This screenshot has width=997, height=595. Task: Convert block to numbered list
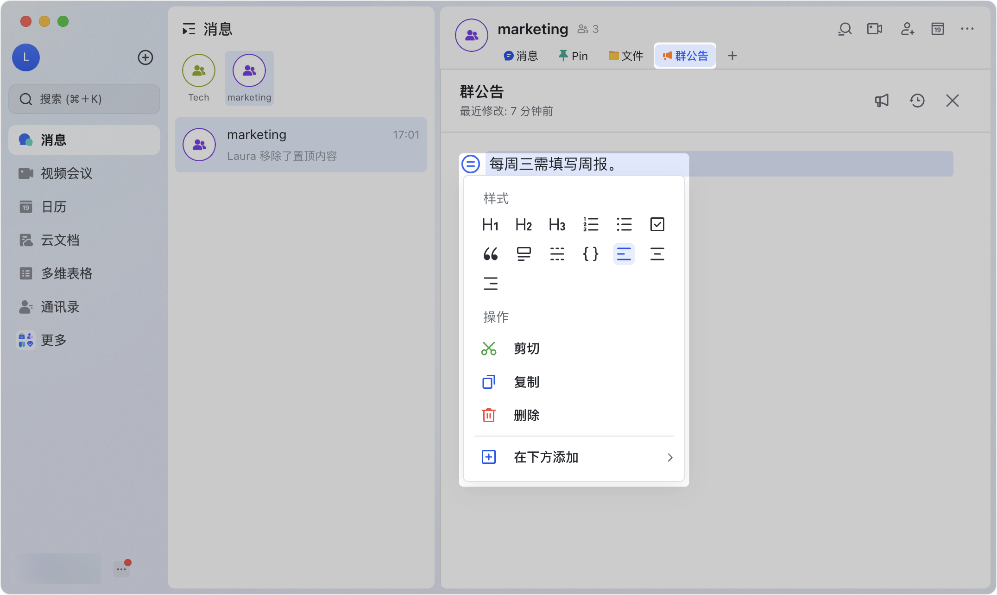pos(591,225)
